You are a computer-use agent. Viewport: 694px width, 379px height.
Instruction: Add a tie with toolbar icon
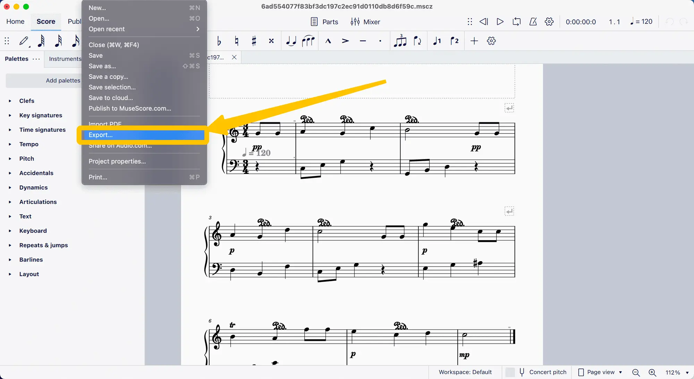click(x=291, y=41)
